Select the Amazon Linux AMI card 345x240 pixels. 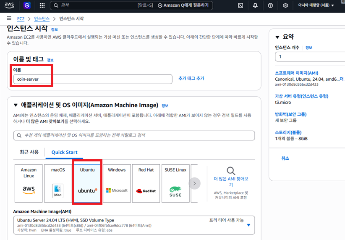pyautogui.click(x=29, y=183)
